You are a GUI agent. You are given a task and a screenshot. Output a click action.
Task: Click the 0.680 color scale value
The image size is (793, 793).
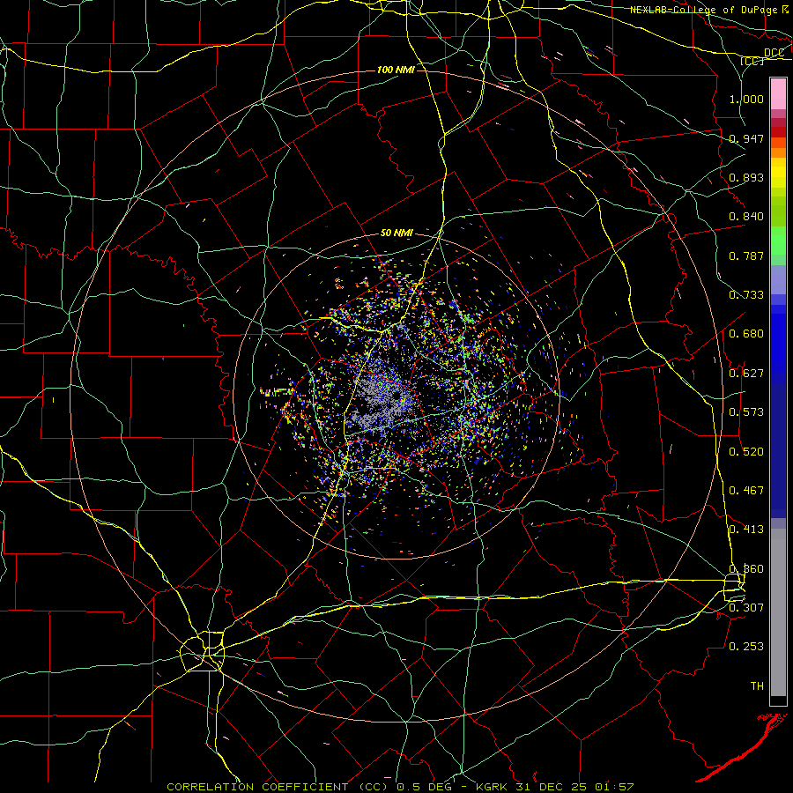coord(746,334)
